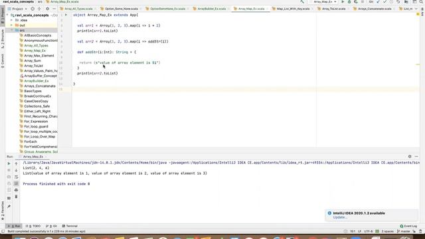Expand the .idea folder
The height and width of the screenshot is (239, 425).
[11, 20]
